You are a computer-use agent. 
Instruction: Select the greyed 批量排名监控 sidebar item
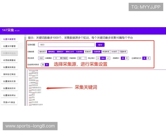point(9,53)
